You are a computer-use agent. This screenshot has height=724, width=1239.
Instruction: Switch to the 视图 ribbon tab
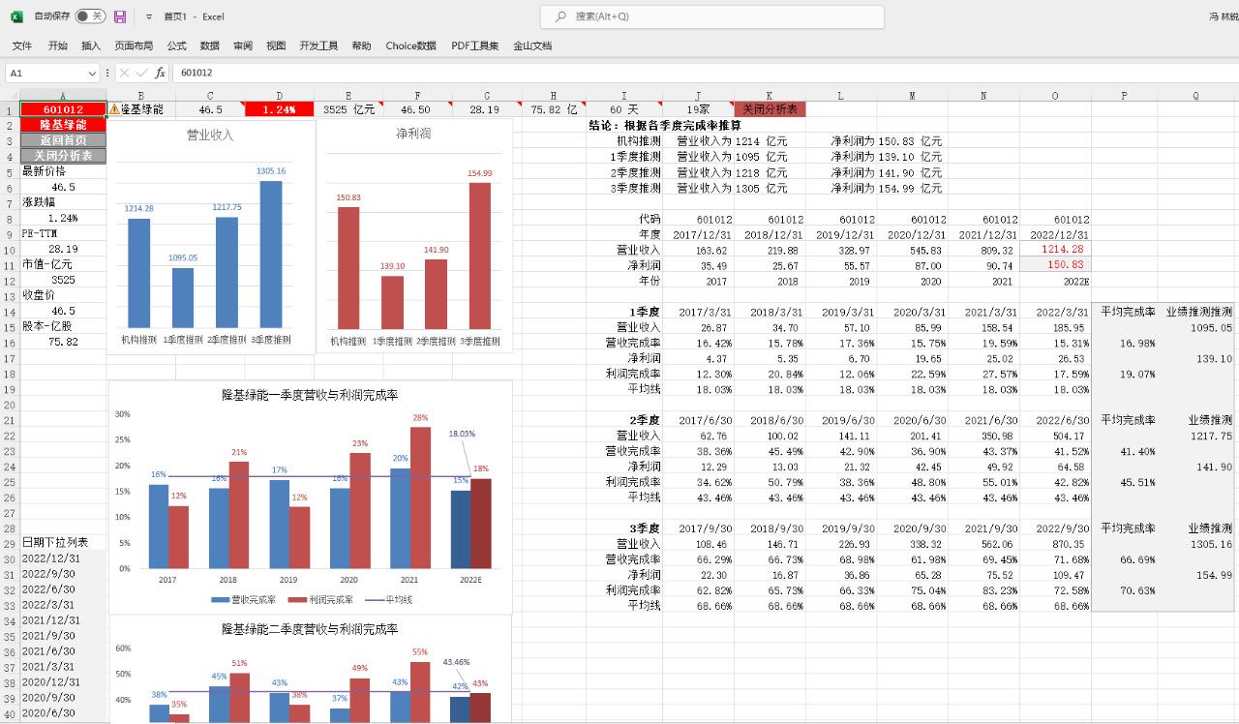(x=276, y=45)
